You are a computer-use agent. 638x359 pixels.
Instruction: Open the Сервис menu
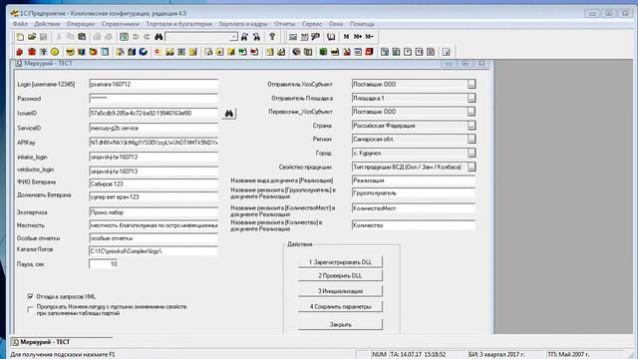point(312,24)
